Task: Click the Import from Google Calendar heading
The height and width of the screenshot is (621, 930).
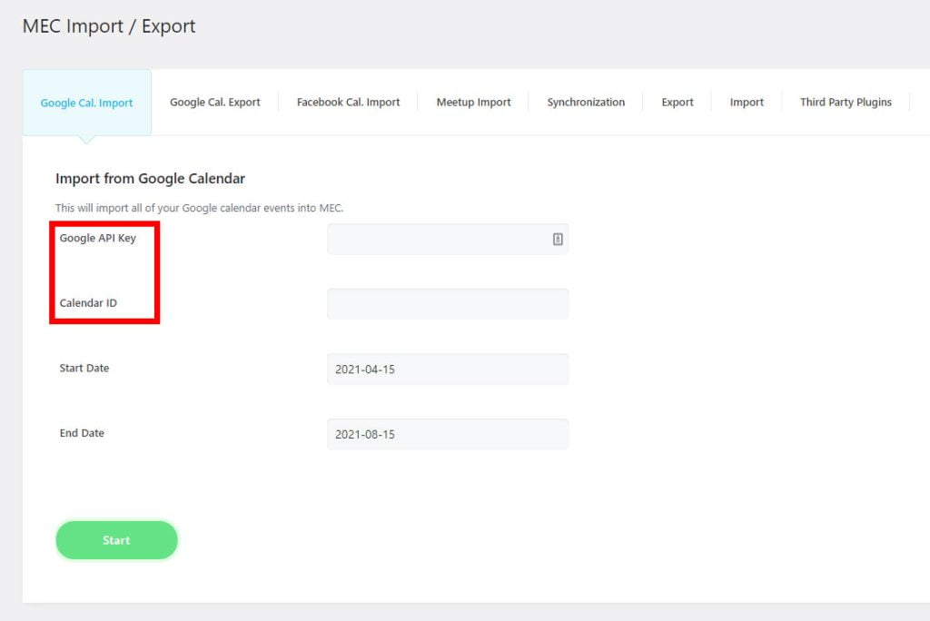Action: click(151, 178)
